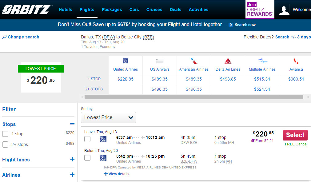Open the user profile avatar icon
Image resolution: width=311 pixels, height=182 pixels.
pos(284,10)
